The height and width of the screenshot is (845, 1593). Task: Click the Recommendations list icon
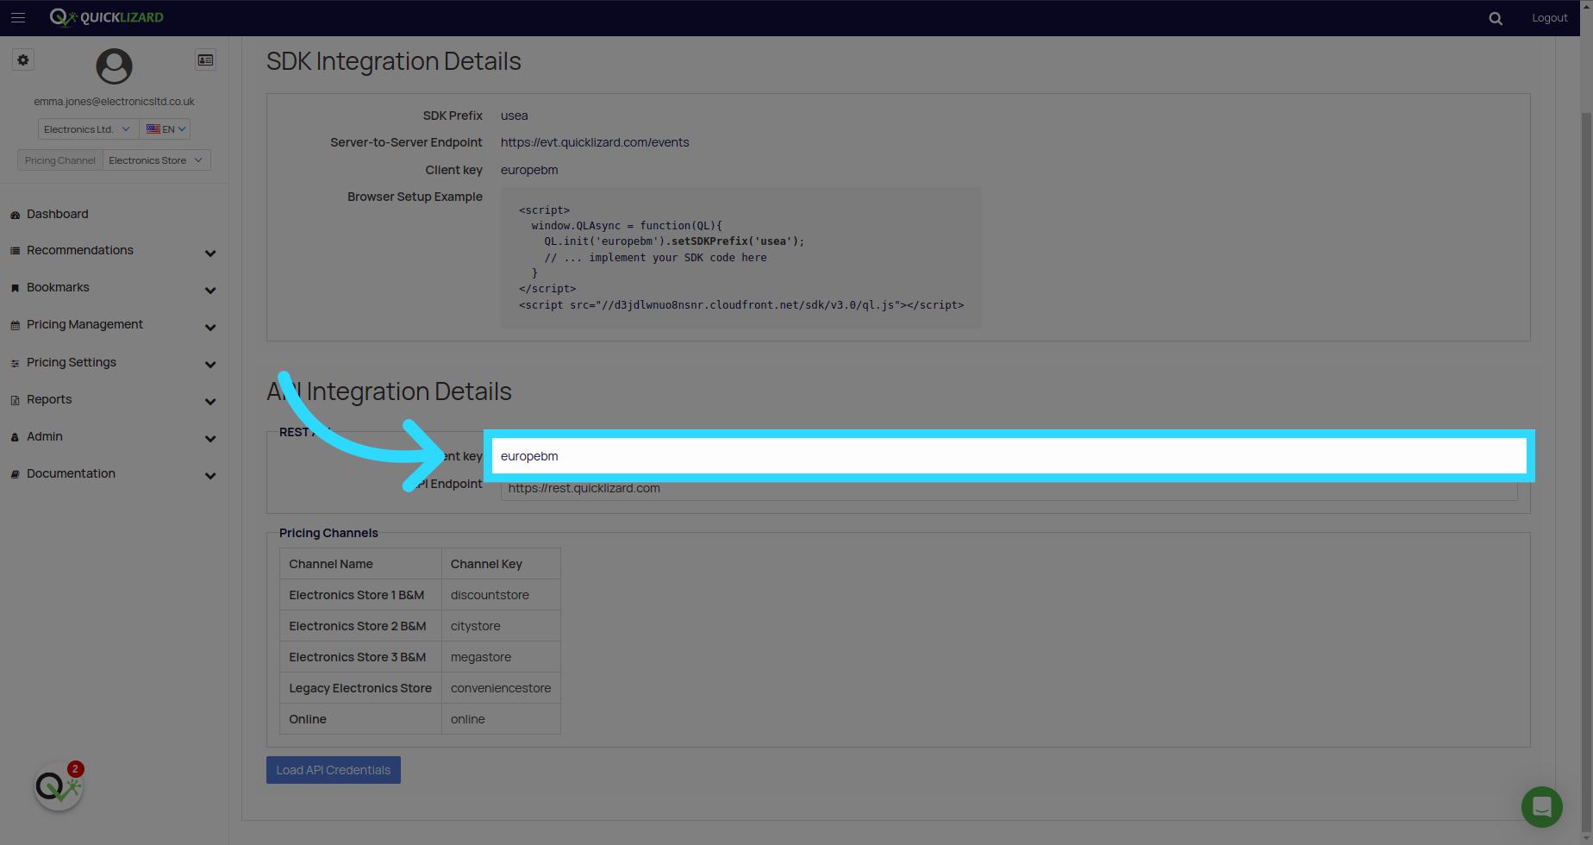pyautogui.click(x=15, y=251)
